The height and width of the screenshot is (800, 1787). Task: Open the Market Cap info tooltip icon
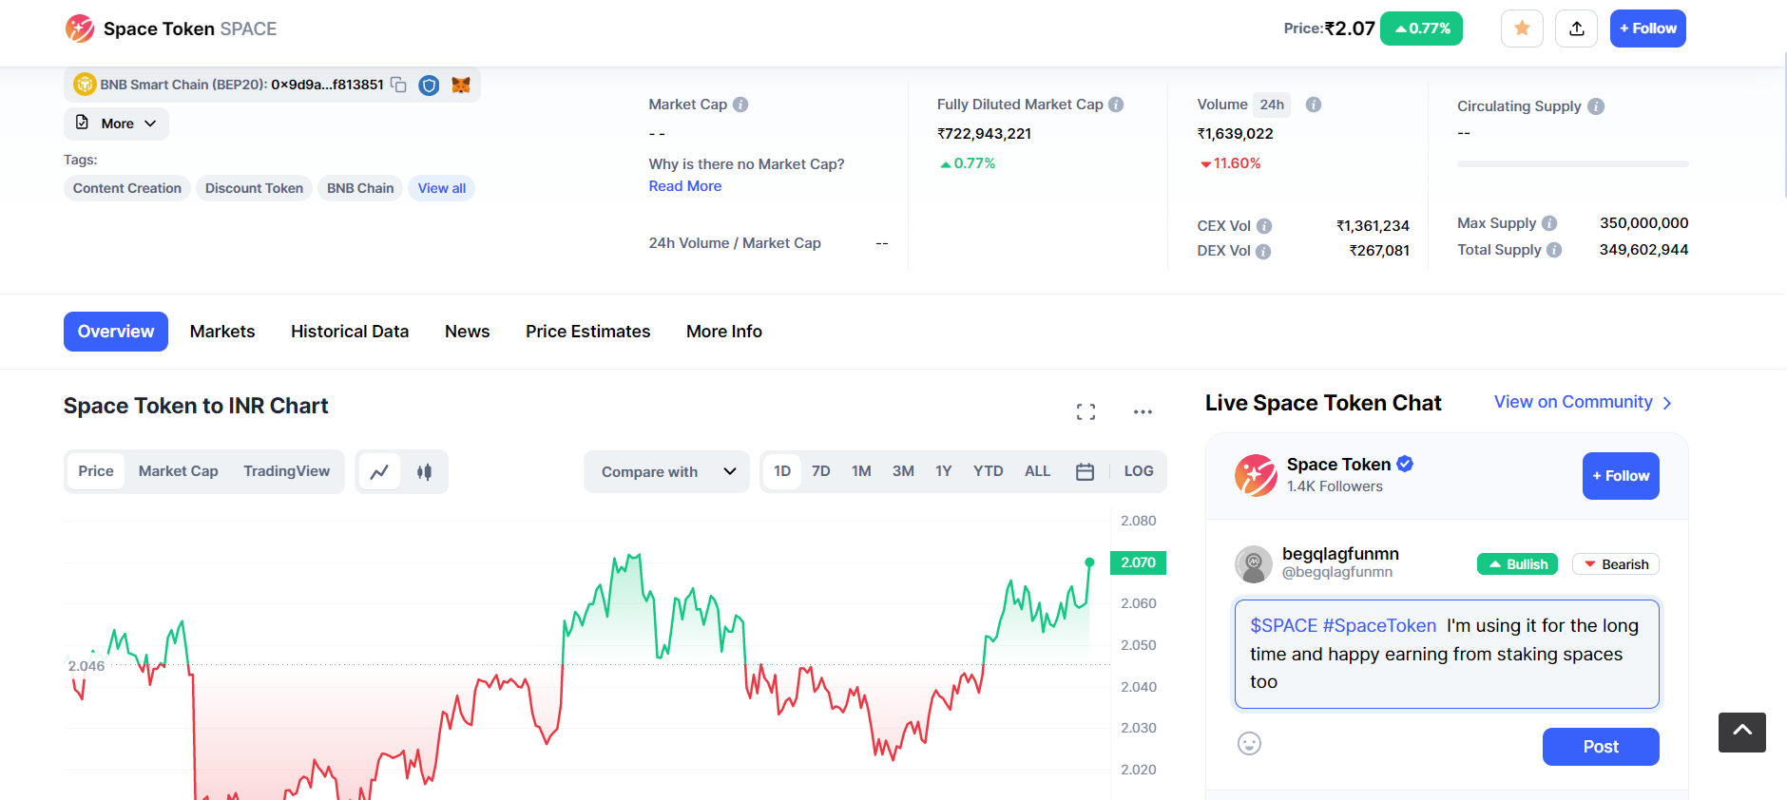[740, 105]
